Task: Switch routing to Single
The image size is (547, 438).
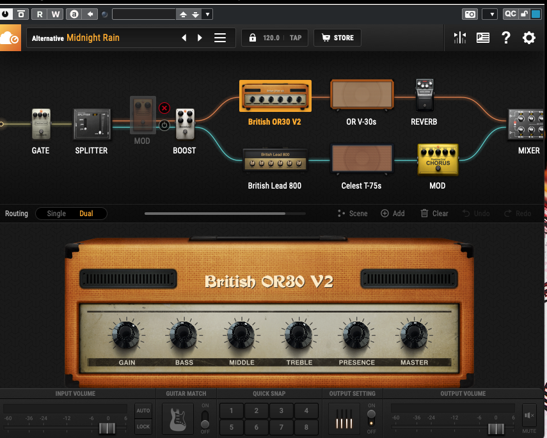Action: (x=56, y=214)
